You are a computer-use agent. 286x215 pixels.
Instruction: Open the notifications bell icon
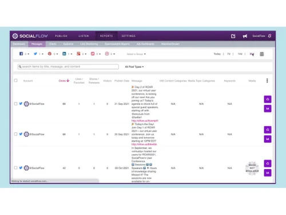pyautogui.click(x=269, y=36)
